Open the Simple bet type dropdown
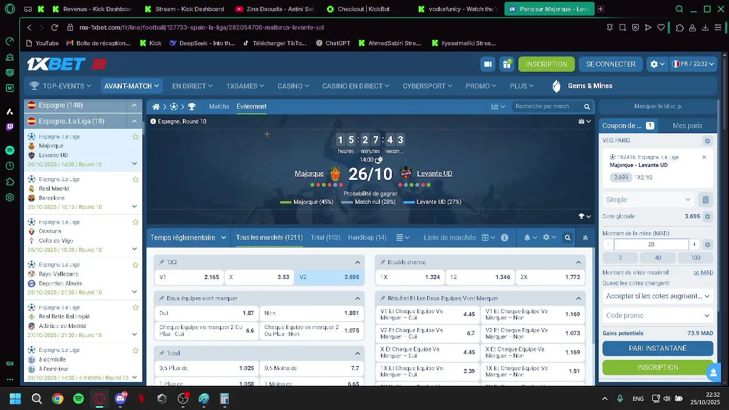This screenshot has width=729, height=410. point(649,200)
